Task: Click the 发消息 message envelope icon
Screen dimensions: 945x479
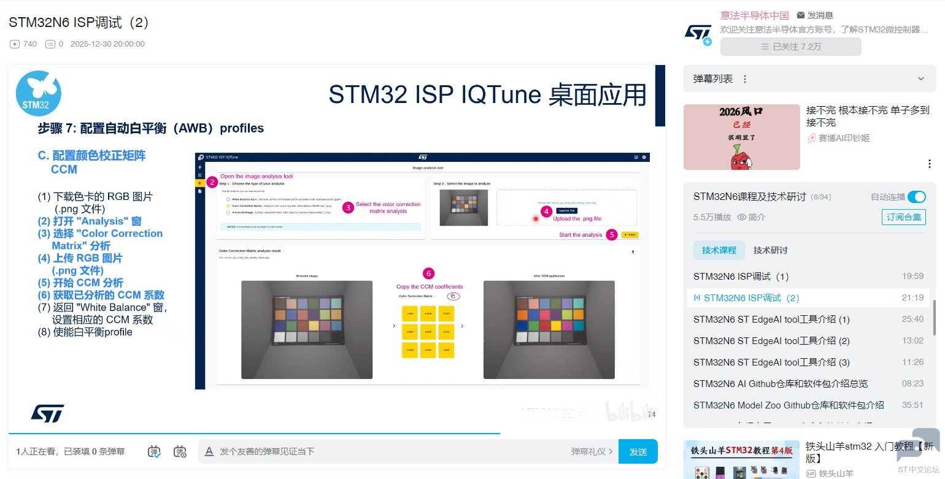Action: point(800,15)
